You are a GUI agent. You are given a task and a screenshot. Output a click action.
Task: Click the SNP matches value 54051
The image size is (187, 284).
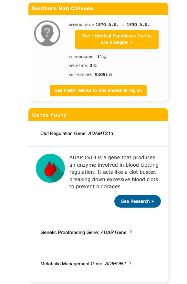point(101,75)
